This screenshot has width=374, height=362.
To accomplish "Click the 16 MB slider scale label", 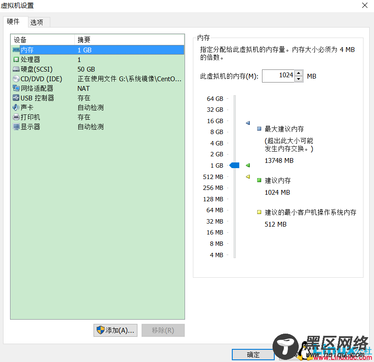I will click(x=215, y=232).
